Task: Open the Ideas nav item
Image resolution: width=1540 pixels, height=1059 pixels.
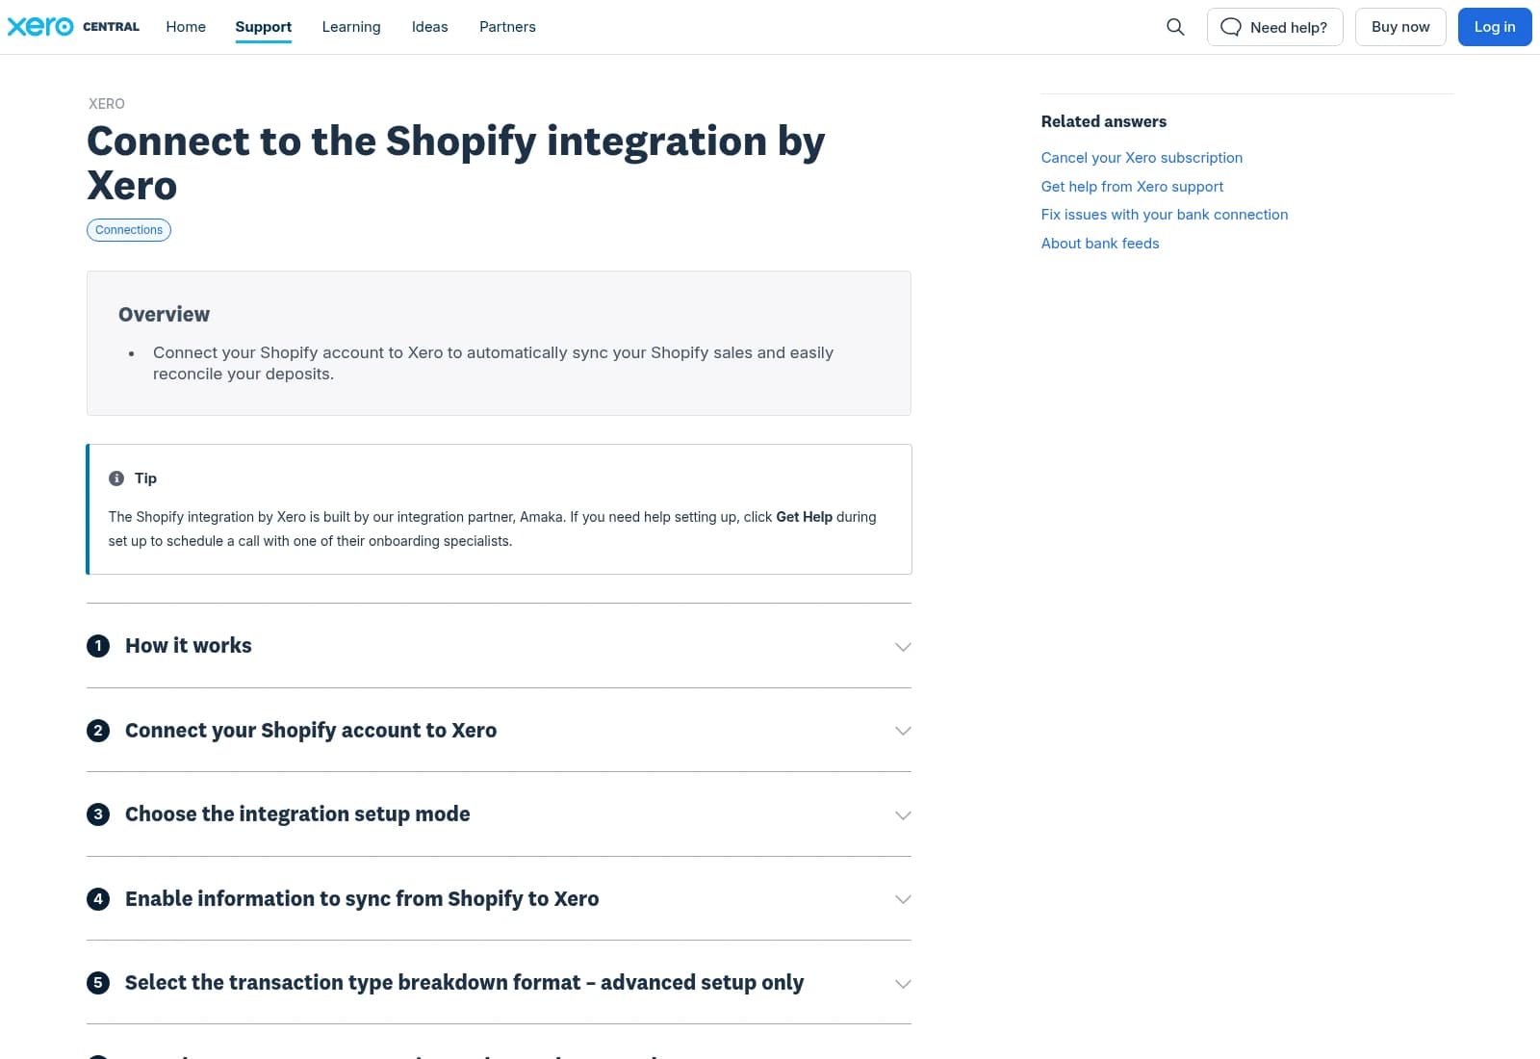Action: 430,27
